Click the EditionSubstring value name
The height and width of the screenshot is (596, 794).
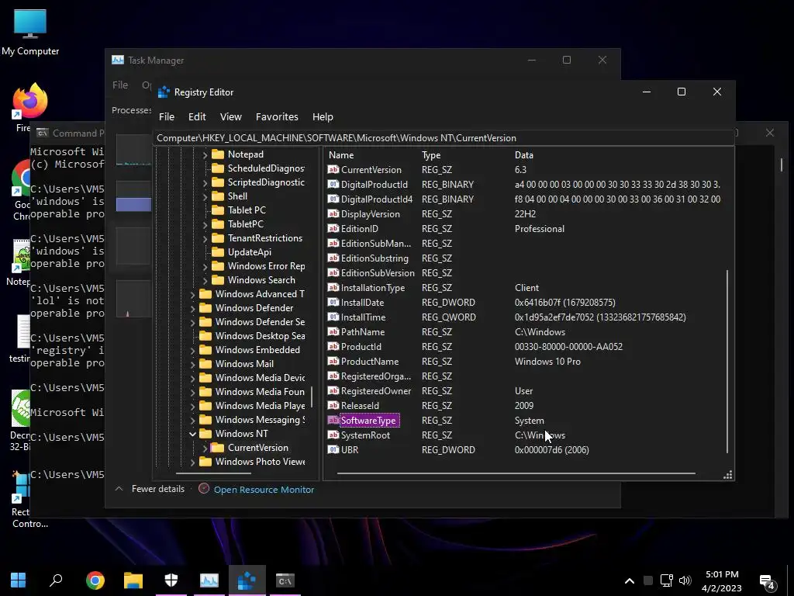point(375,258)
